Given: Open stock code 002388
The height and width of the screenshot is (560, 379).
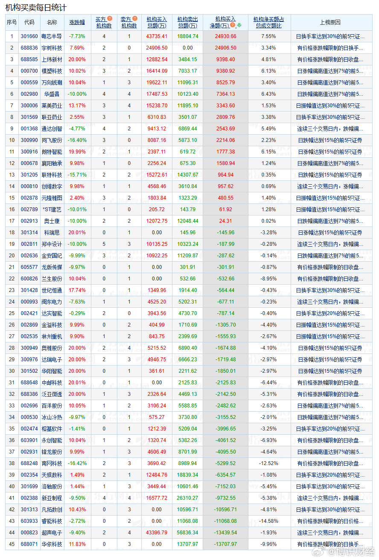Looking at the screenshot, I should [x=29, y=498].
